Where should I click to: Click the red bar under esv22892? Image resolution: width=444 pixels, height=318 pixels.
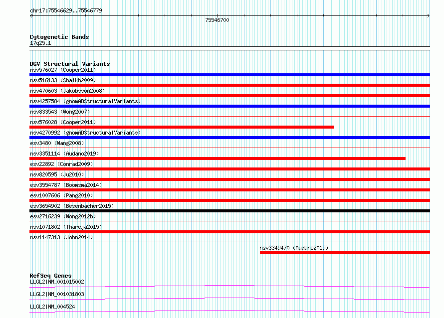click(229, 169)
